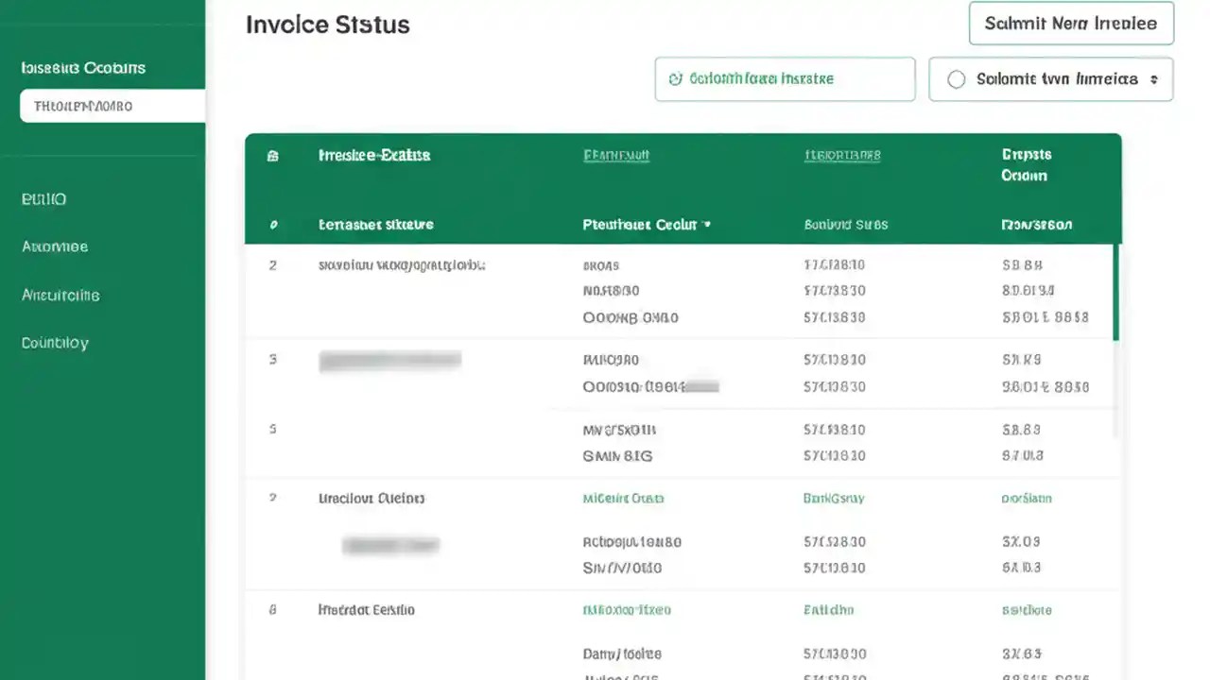
Task: Expand the Deposits Column header options
Action: [x=1026, y=165]
